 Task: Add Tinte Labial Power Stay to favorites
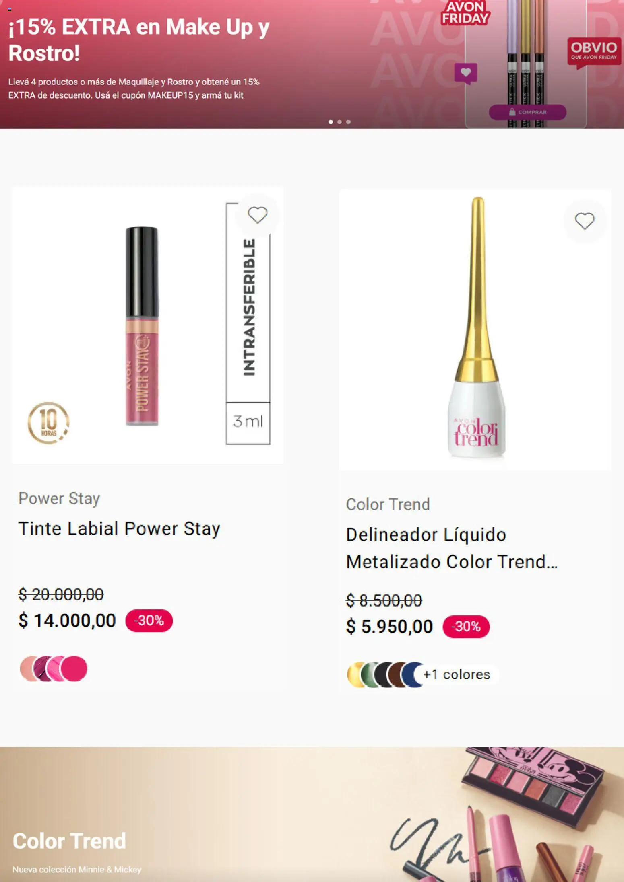pos(258,214)
